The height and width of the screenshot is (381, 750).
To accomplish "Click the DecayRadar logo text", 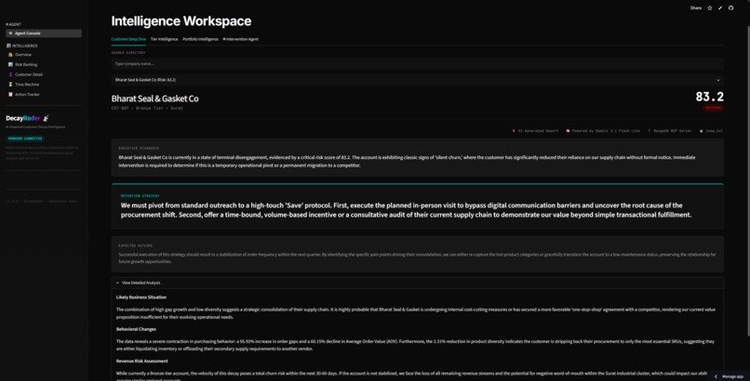I will point(23,118).
